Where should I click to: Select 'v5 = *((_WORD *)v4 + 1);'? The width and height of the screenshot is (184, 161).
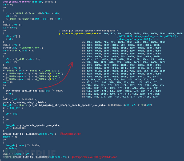(x=23, y=59)
